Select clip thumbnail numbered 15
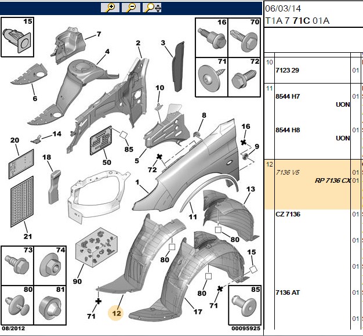 [17, 37]
